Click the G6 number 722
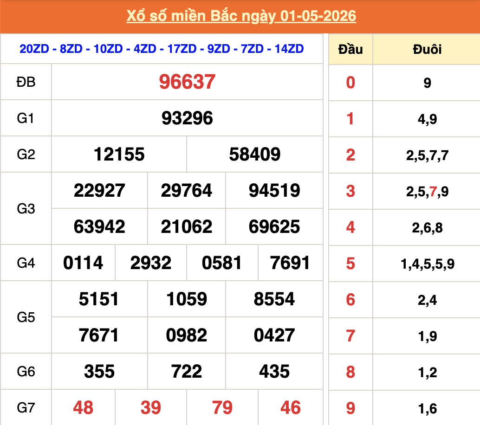 [x=187, y=372]
